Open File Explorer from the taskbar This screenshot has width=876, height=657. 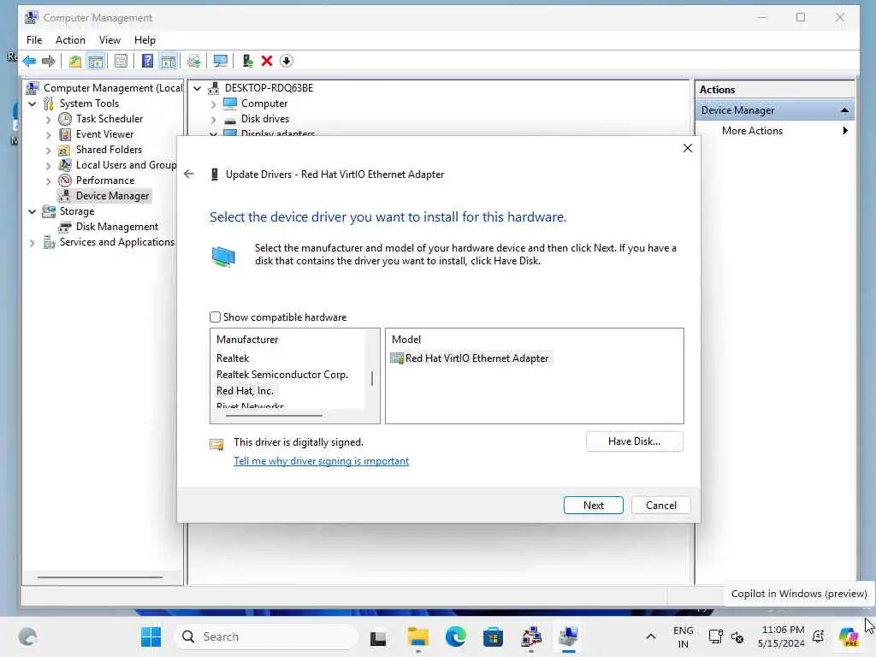pyautogui.click(x=417, y=636)
